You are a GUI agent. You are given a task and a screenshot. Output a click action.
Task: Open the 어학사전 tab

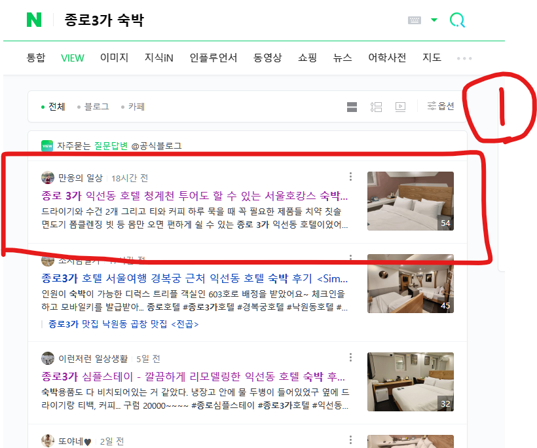coord(387,58)
